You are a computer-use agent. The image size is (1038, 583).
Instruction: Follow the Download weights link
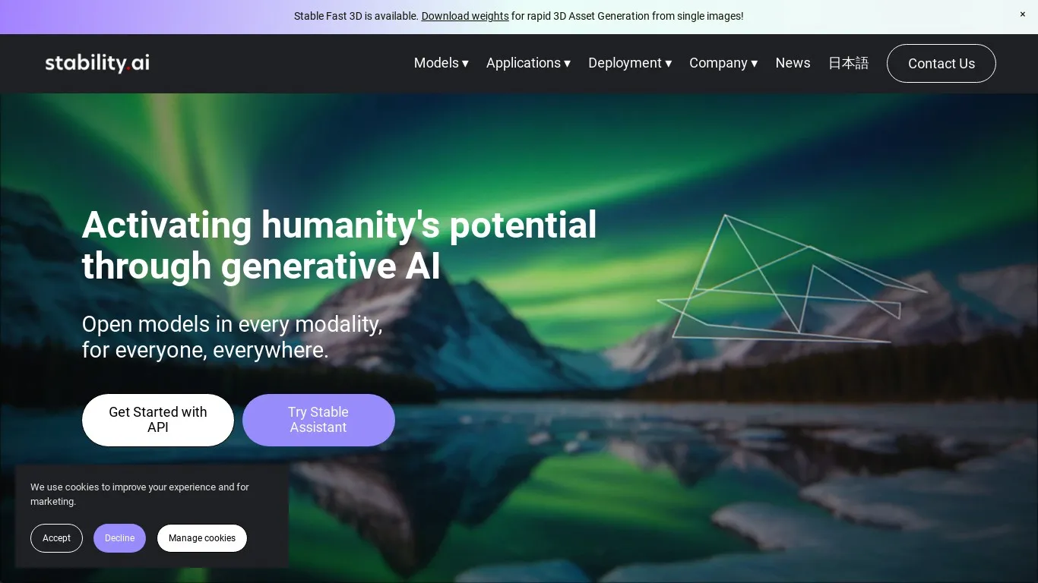(x=465, y=16)
